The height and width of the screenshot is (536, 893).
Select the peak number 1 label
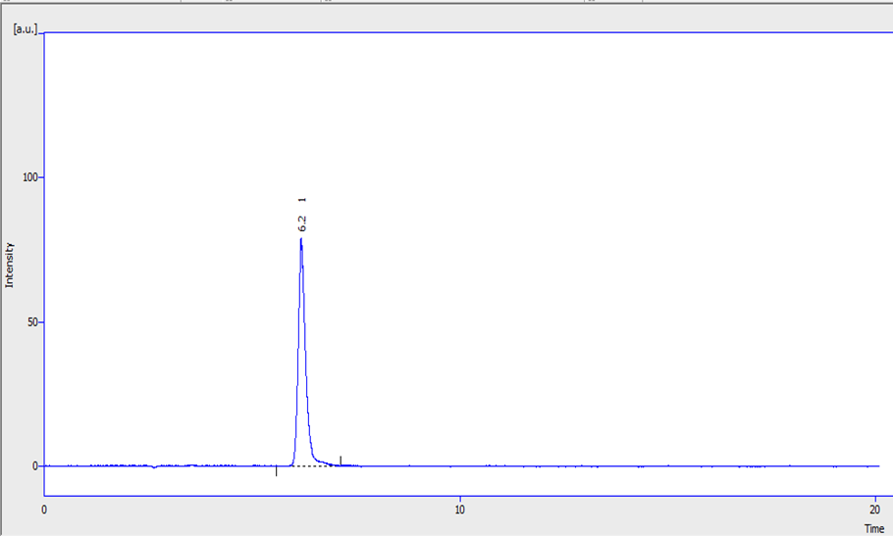[x=302, y=200]
